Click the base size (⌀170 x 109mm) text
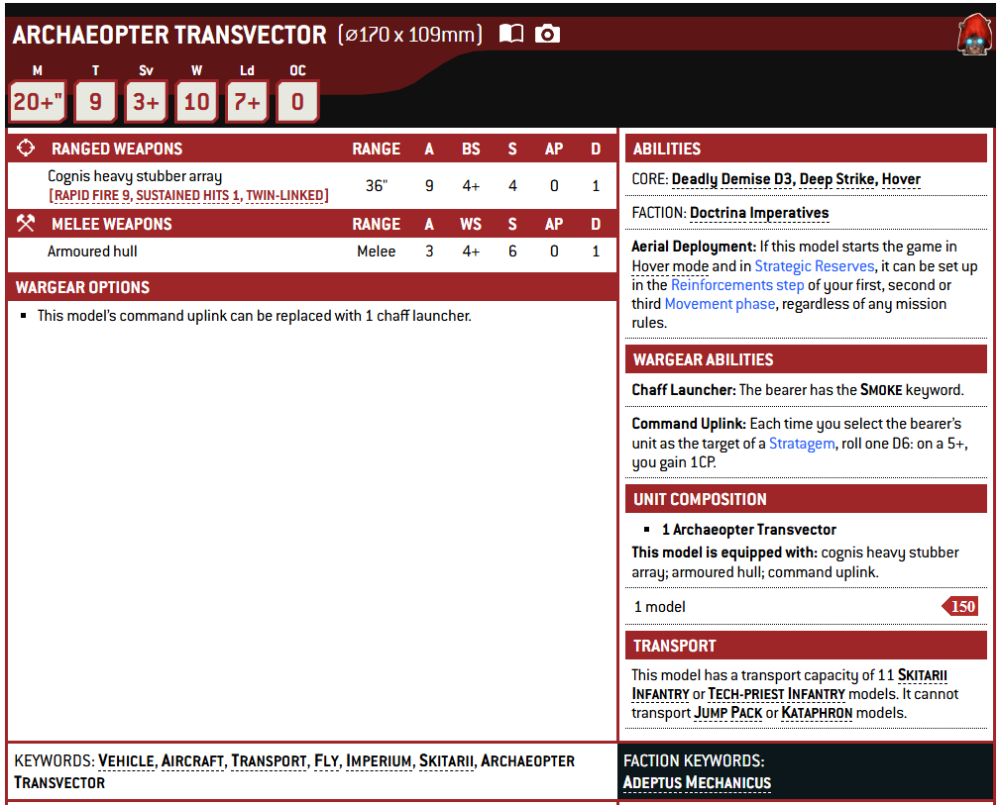1000x805 pixels. click(410, 34)
